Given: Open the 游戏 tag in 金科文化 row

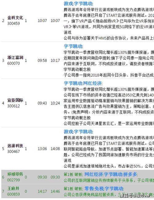Looking at the screenshot, I should (x=68, y=4).
